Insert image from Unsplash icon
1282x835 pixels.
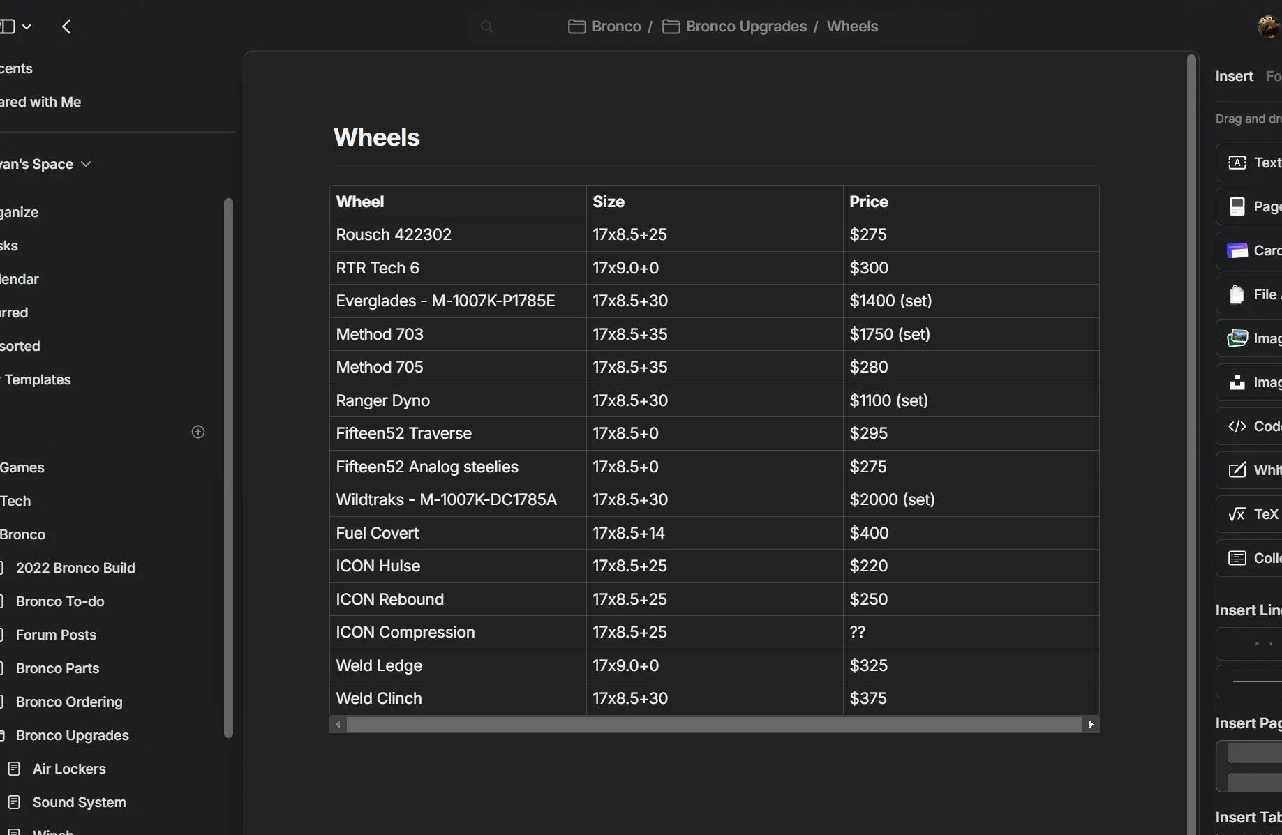click(1249, 382)
